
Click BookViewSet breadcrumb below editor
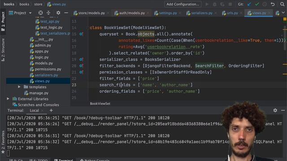pos(100,103)
